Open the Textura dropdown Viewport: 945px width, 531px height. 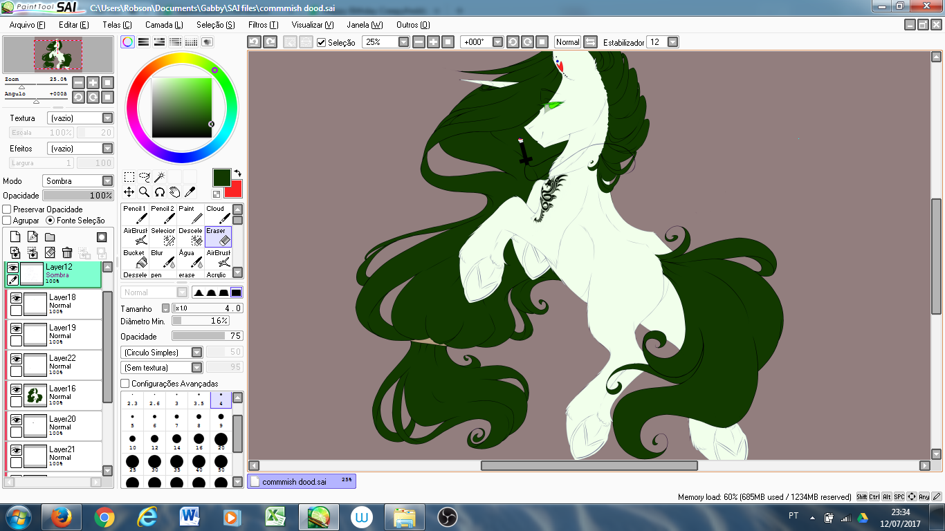[80, 118]
